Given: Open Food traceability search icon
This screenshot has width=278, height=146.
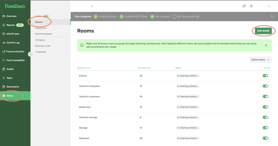Looking at the screenshot, I should [x=4, y=60].
